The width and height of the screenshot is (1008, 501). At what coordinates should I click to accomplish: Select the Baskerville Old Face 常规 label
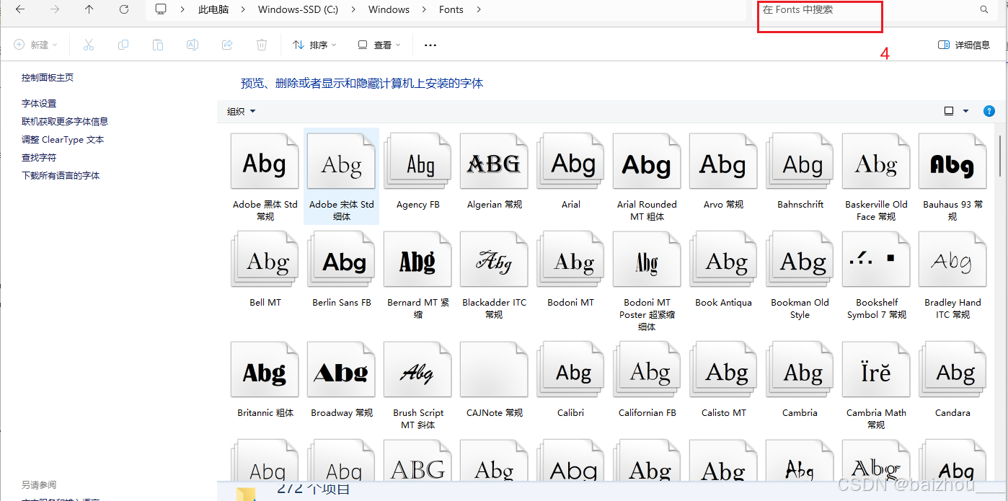click(876, 210)
